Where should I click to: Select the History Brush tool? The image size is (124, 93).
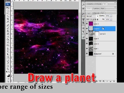8,34
